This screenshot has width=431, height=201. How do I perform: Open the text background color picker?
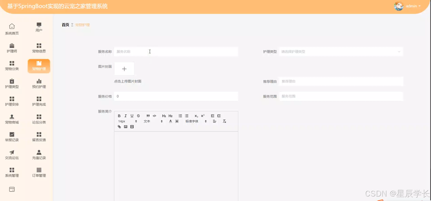[x=177, y=121]
